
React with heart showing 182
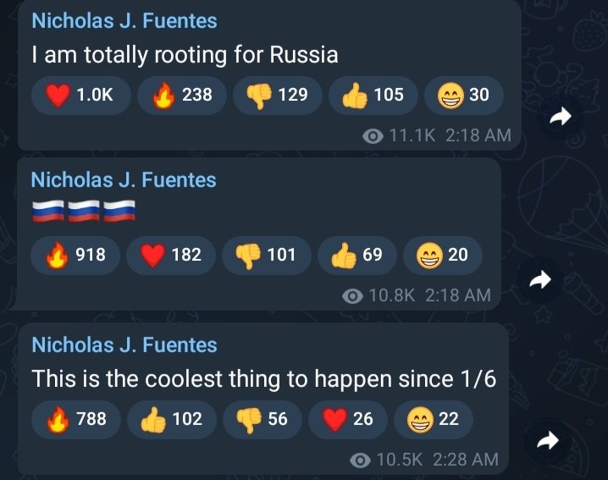pyautogui.click(x=170, y=254)
